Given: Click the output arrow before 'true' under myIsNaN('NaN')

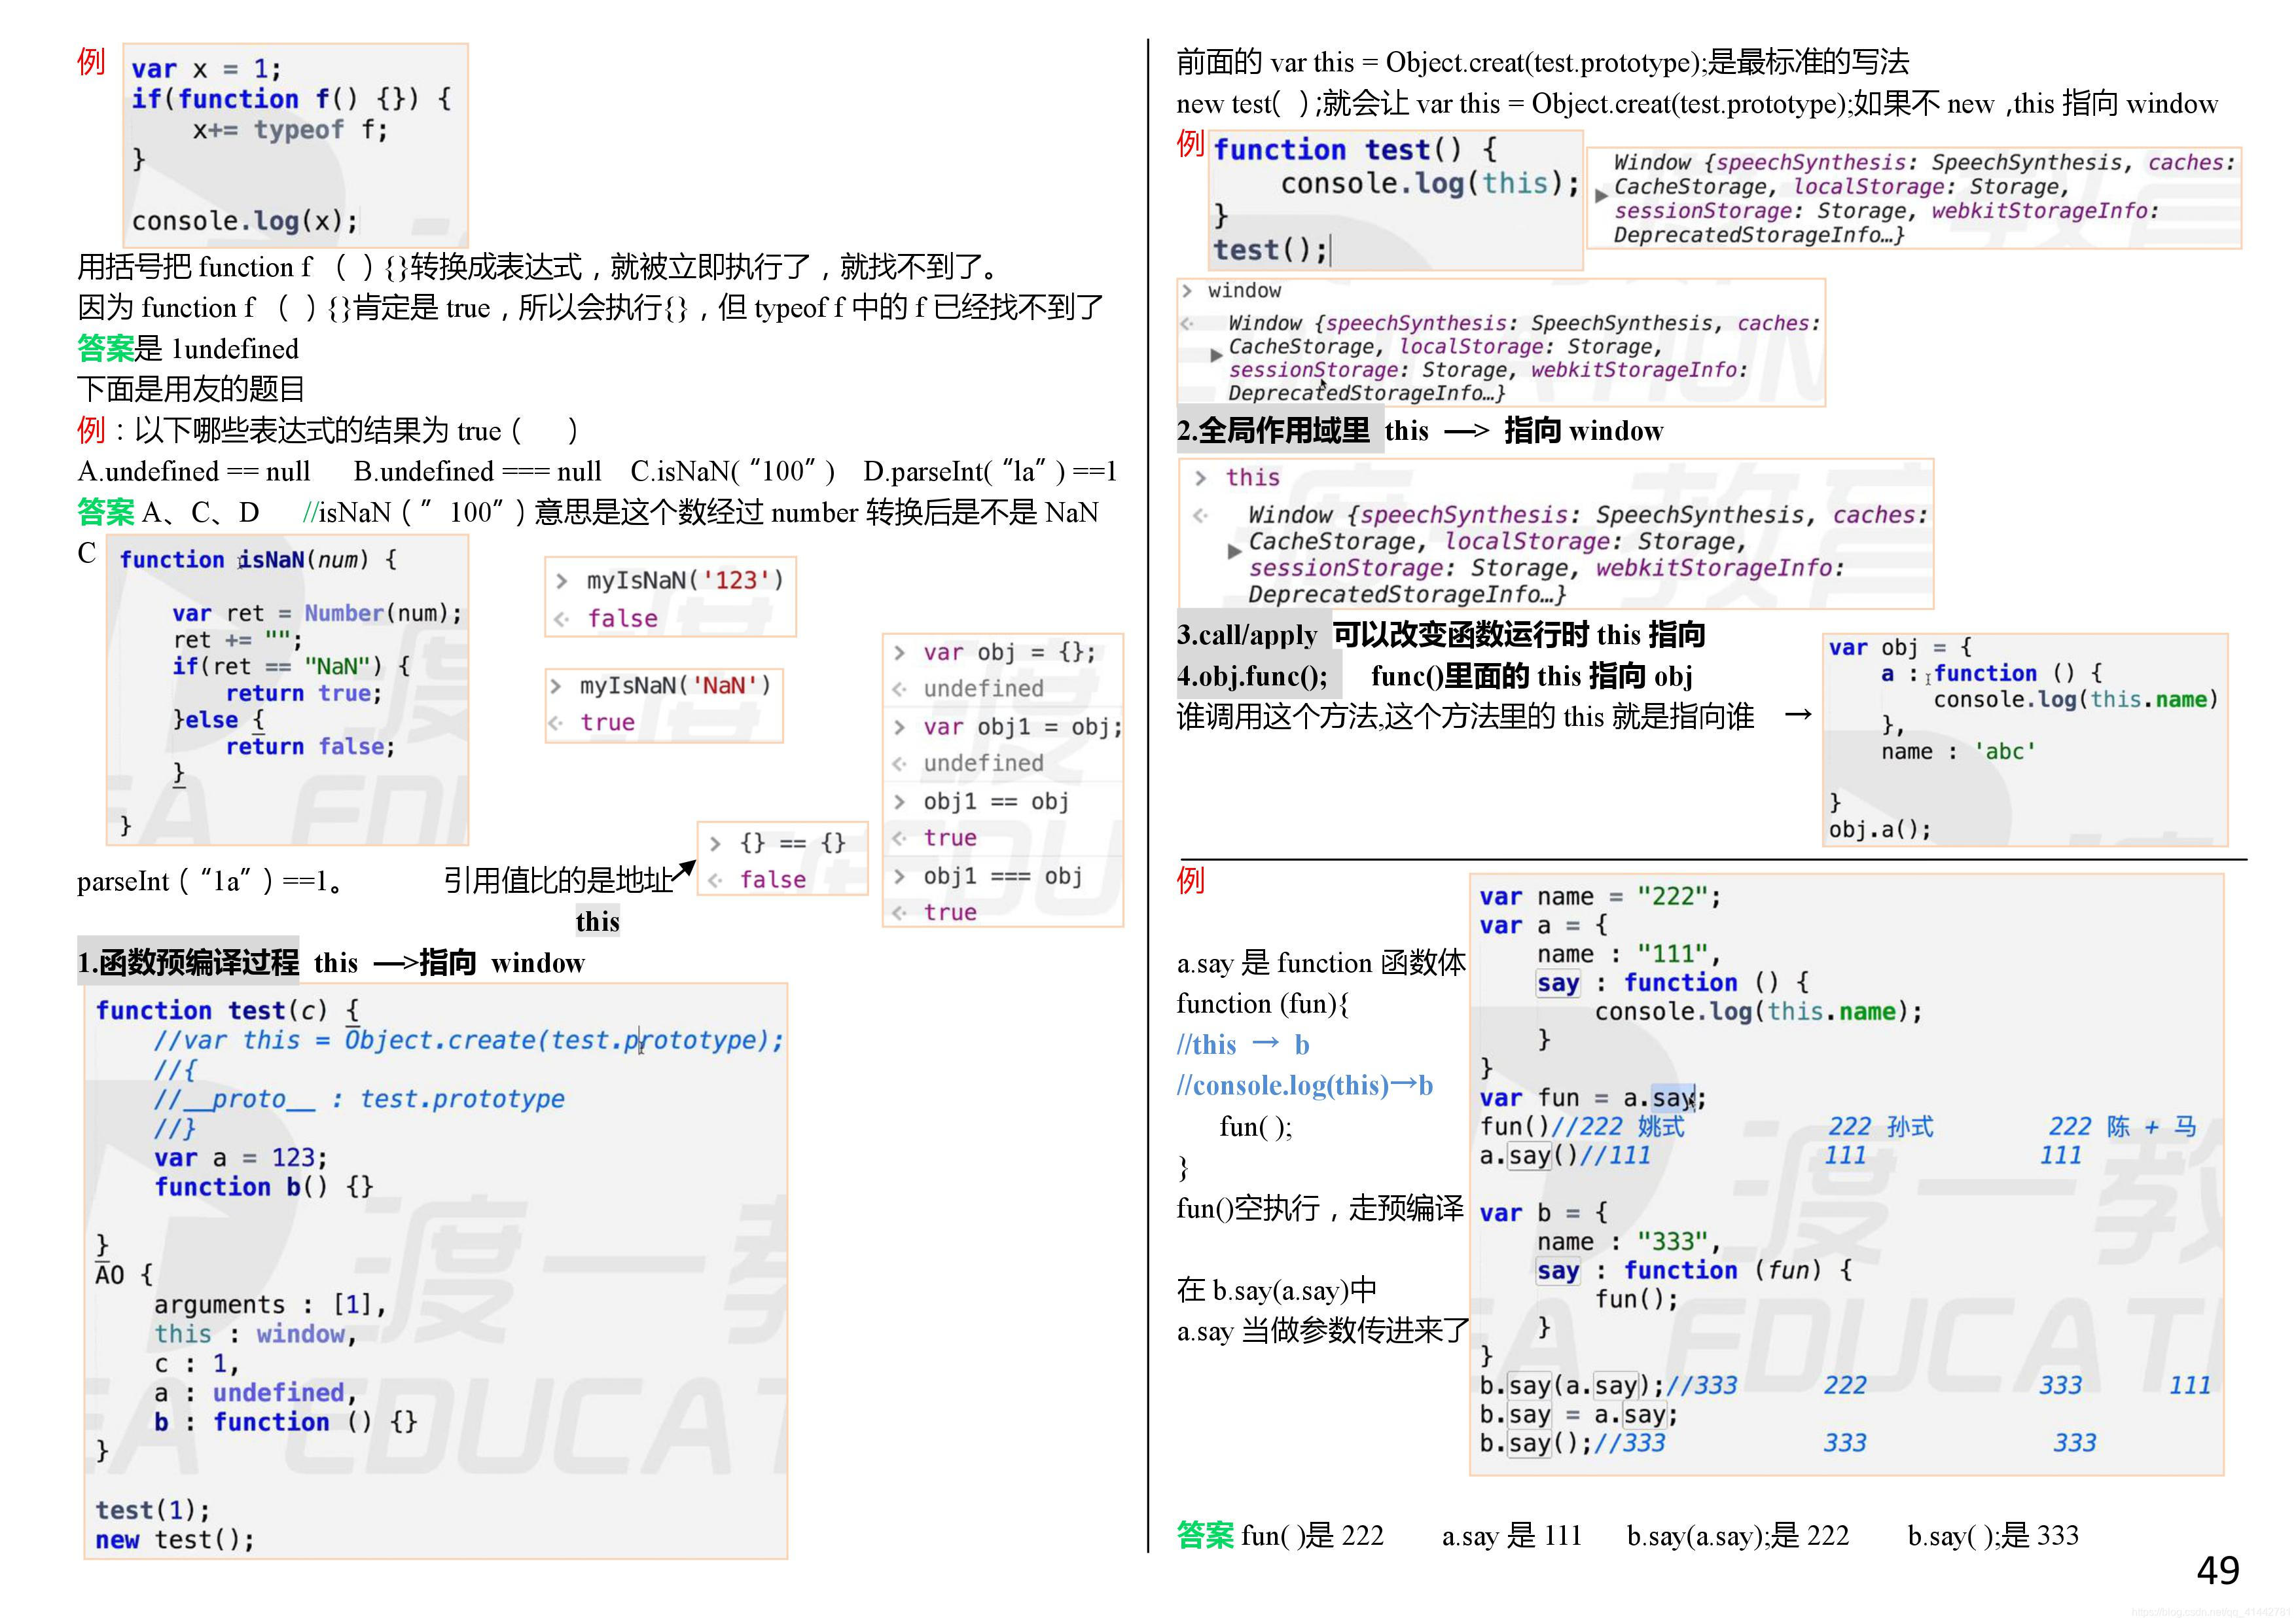Looking at the screenshot, I should [x=555, y=723].
